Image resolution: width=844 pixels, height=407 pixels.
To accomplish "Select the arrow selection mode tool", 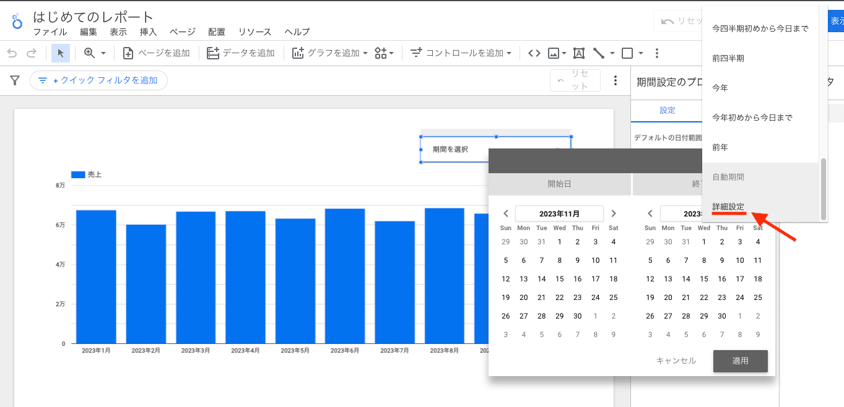I will (60, 53).
